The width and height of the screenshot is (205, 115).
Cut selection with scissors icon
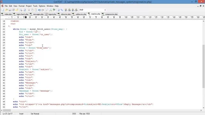click(29, 10)
